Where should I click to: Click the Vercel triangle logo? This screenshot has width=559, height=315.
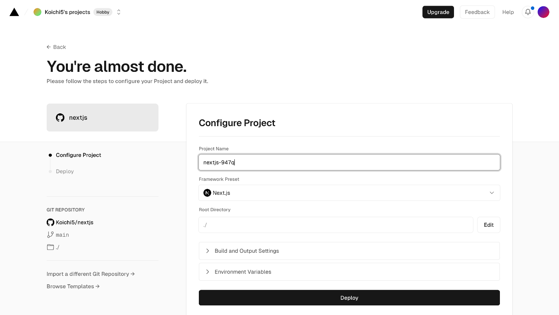click(x=14, y=12)
